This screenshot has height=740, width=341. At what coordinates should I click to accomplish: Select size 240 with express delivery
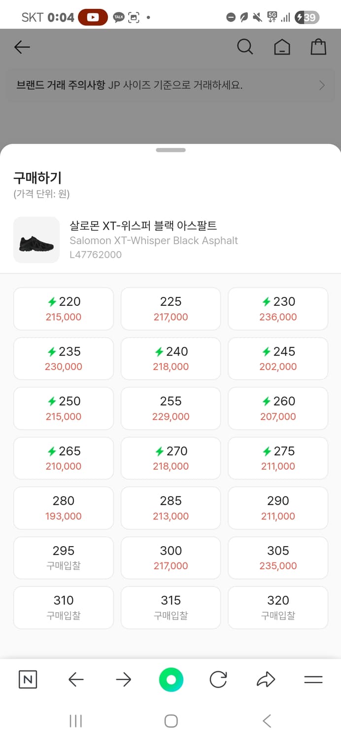[x=170, y=359]
